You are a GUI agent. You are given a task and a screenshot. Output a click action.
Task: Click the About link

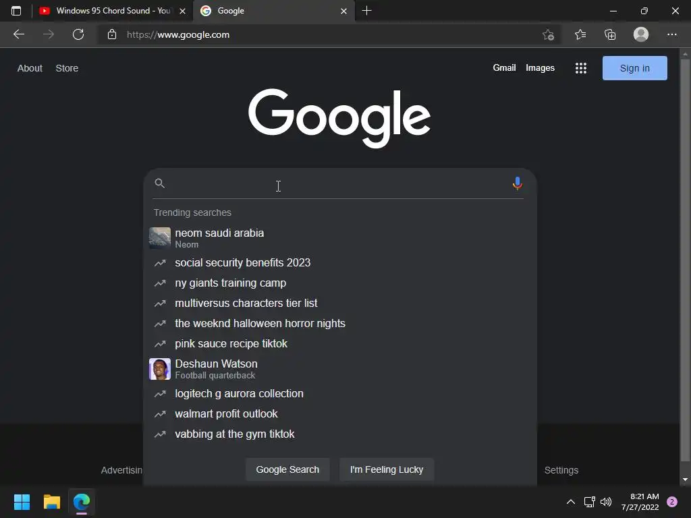[x=30, y=68]
